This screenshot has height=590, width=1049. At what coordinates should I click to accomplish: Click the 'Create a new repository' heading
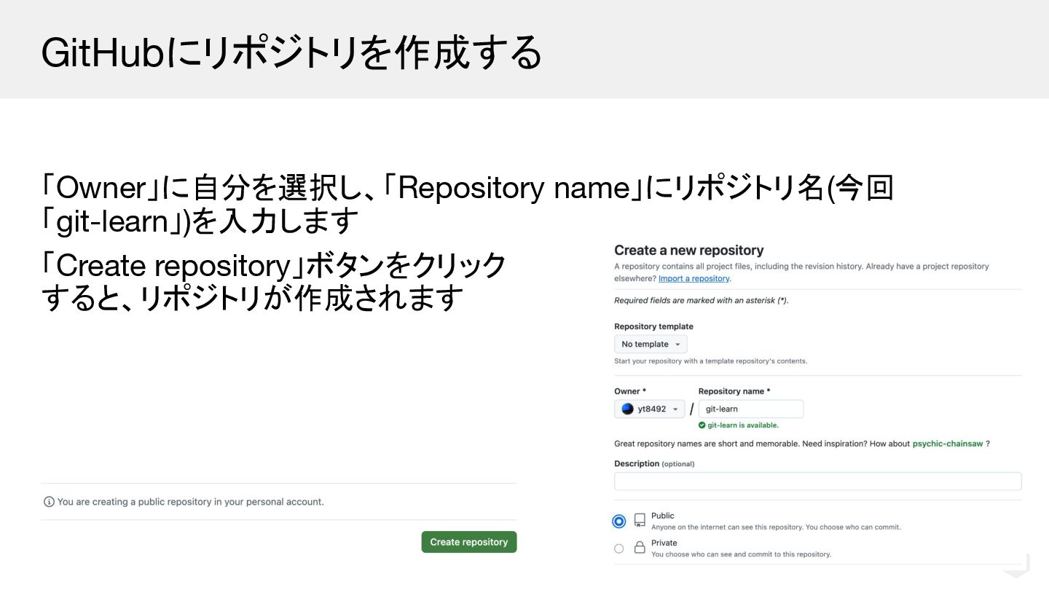pos(689,251)
